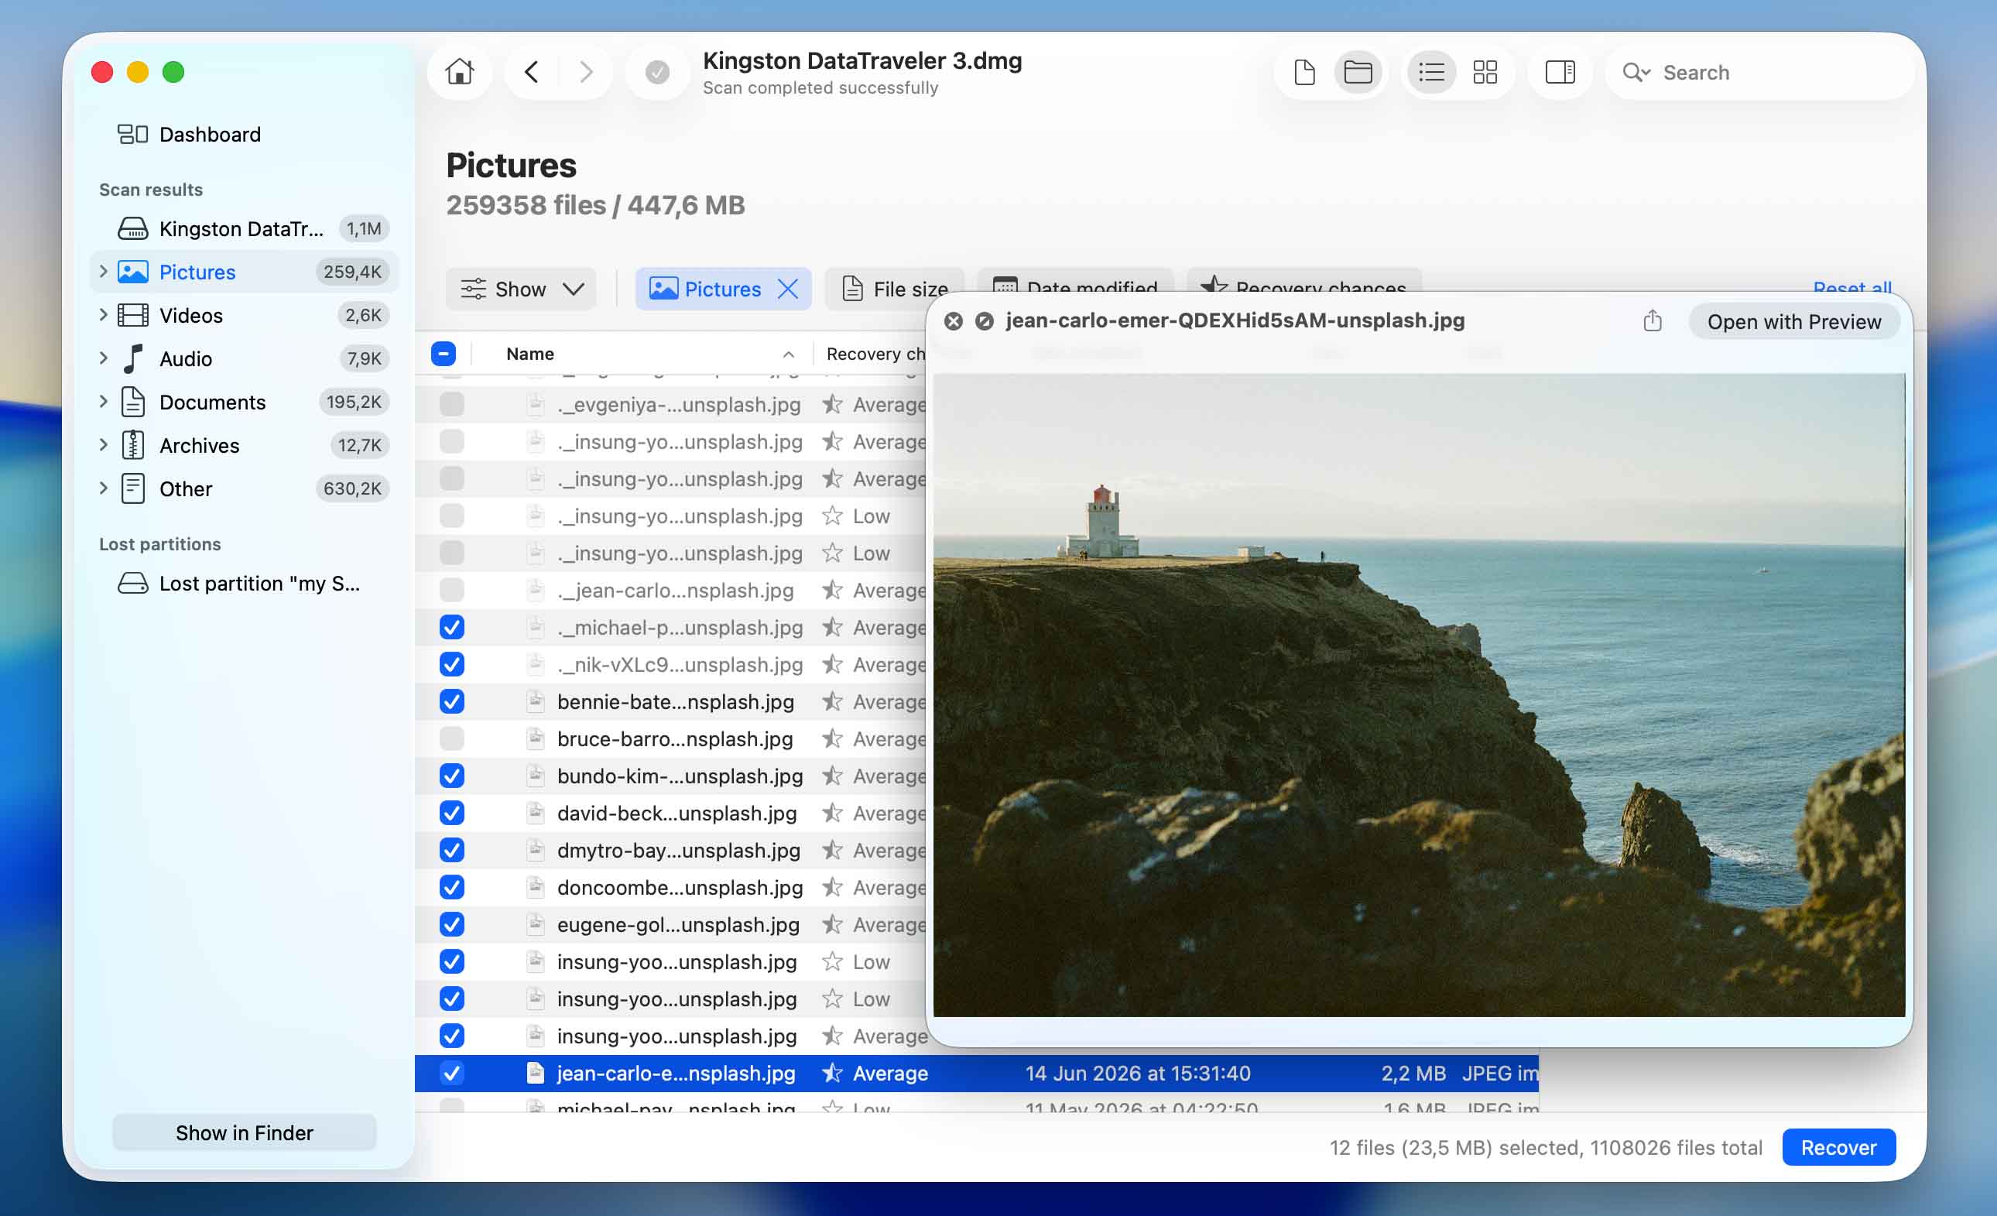Click Archives zip icon in sidebar

(133, 445)
